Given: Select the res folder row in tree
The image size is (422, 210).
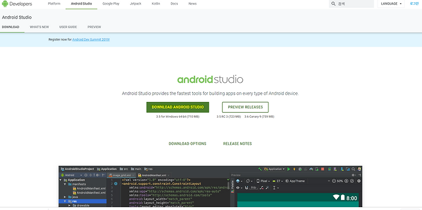Looking at the screenshot, I should (x=82, y=201).
